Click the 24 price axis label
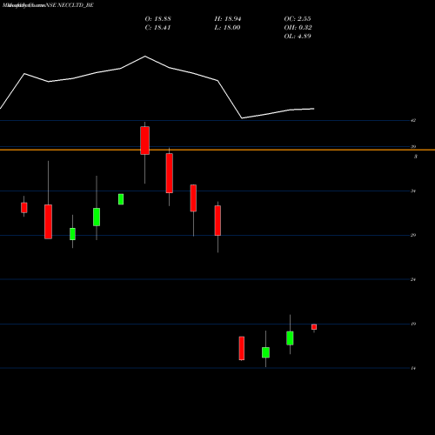Image resolution: width=435 pixels, height=435 pixels. 413,279
